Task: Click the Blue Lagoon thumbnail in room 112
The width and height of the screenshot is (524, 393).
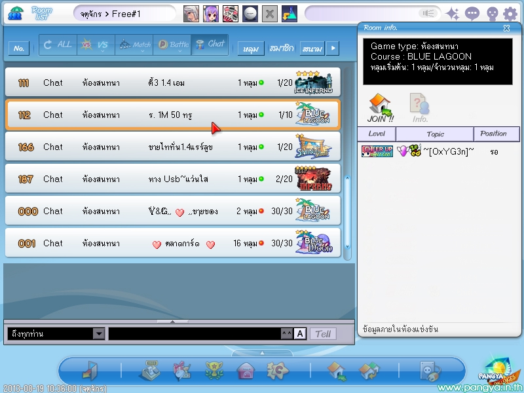Action: [x=314, y=114]
